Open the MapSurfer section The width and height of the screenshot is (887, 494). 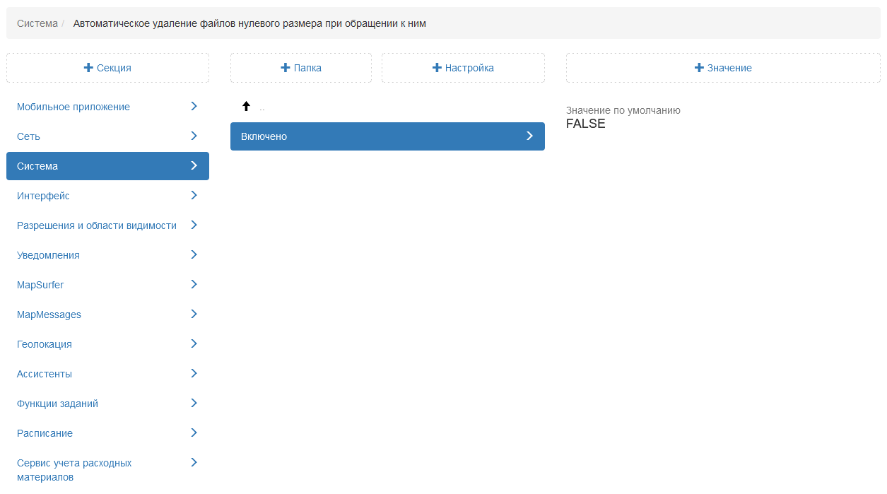click(x=107, y=285)
